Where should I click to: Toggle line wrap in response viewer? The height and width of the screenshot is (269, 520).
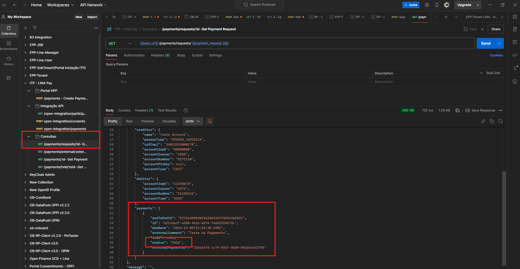[x=210, y=121]
